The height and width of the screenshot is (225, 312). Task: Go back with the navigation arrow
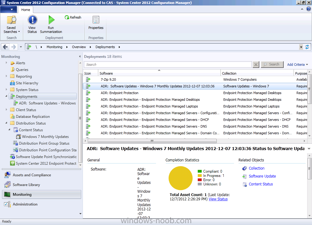(5, 47)
